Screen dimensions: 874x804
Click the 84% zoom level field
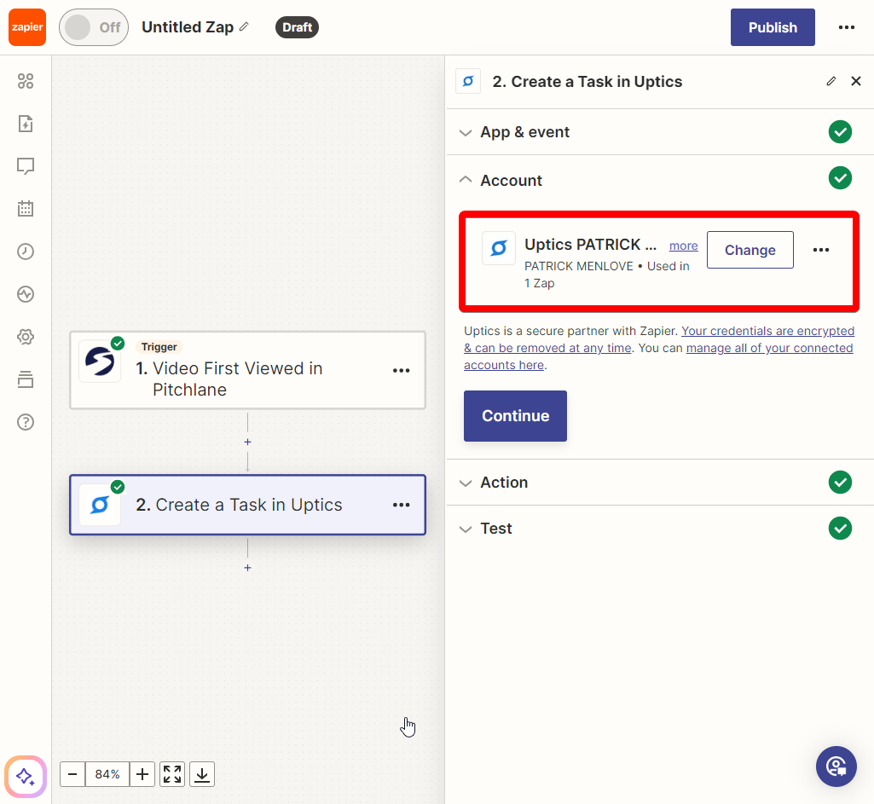tap(107, 774)
